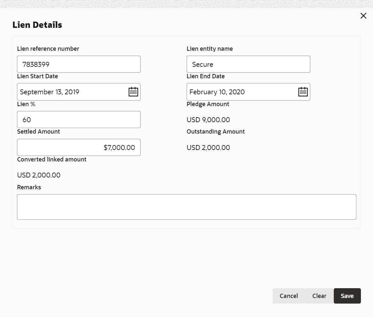Close the Lien Details dialog

click(x=363, y=16)
